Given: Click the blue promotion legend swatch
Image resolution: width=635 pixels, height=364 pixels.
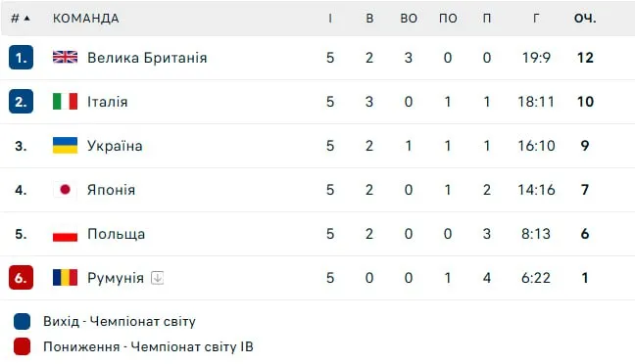Looking at the screenshot, I should [22, 321].
